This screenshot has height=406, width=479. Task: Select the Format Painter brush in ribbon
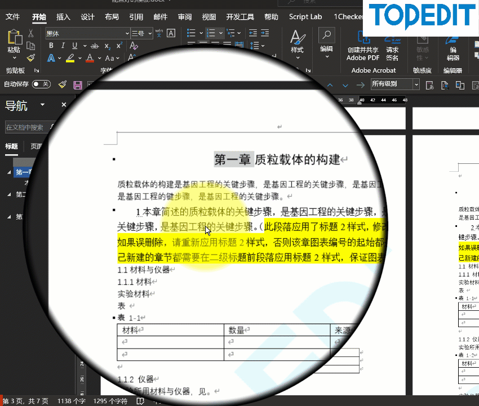coord(30,58)
